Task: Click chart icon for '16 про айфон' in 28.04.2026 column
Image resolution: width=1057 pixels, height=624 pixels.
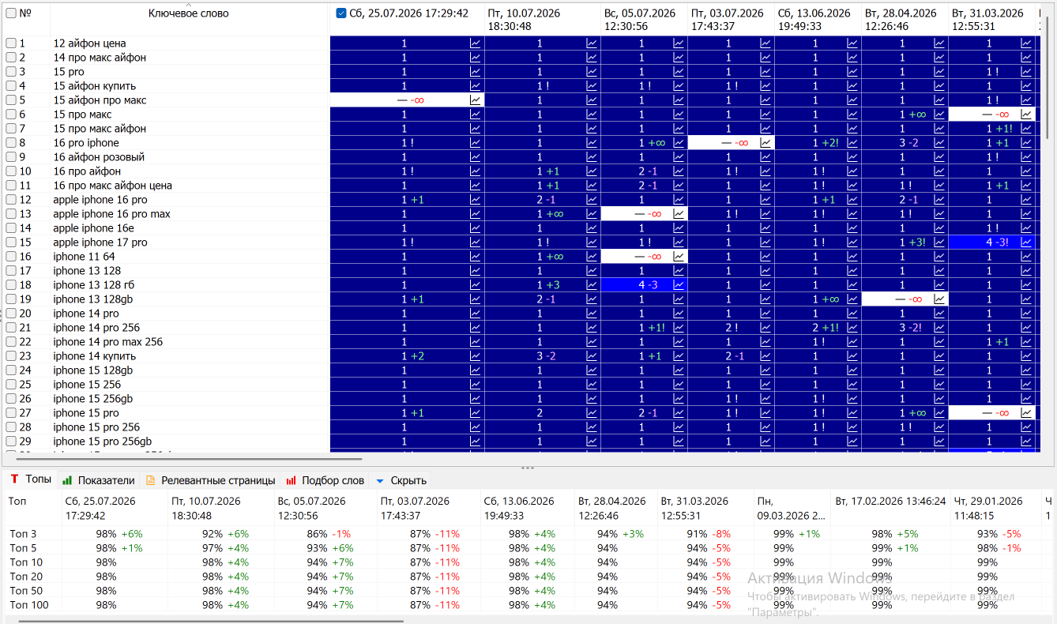Action: (939, 171)
